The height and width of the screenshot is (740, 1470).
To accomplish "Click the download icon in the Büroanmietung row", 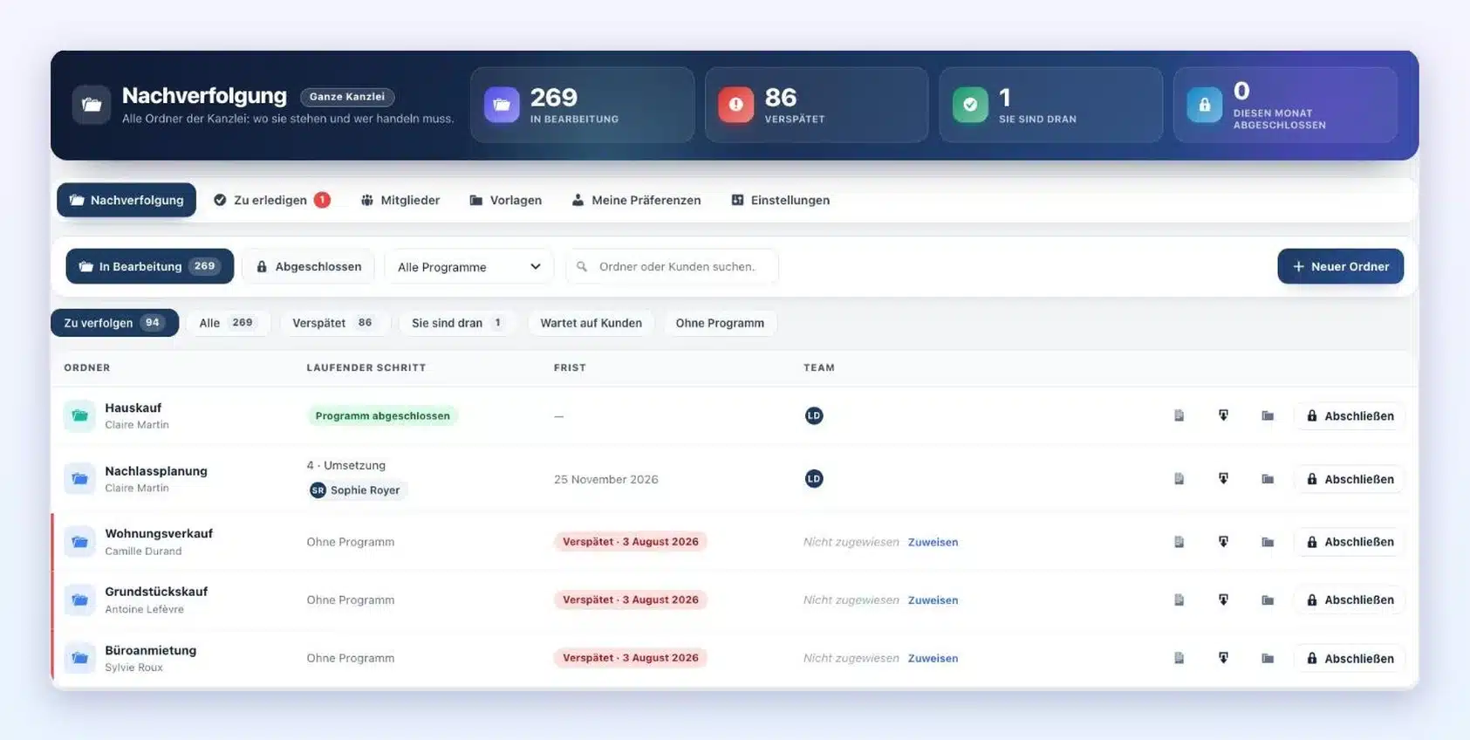I will click(1223, 658).
